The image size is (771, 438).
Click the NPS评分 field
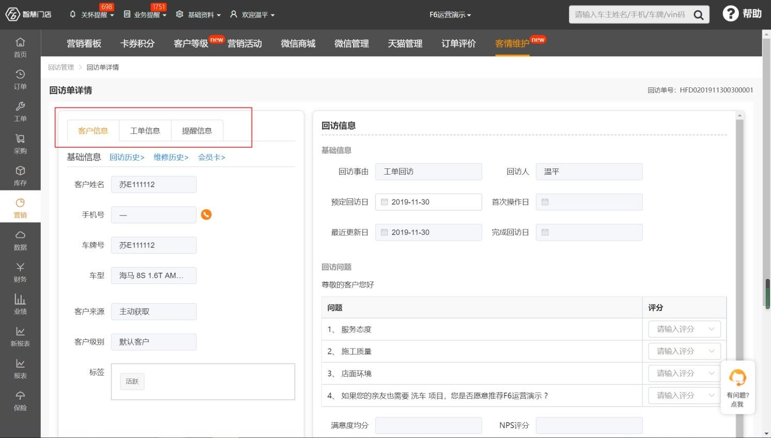pyautogui.click(x=589, y=426)
